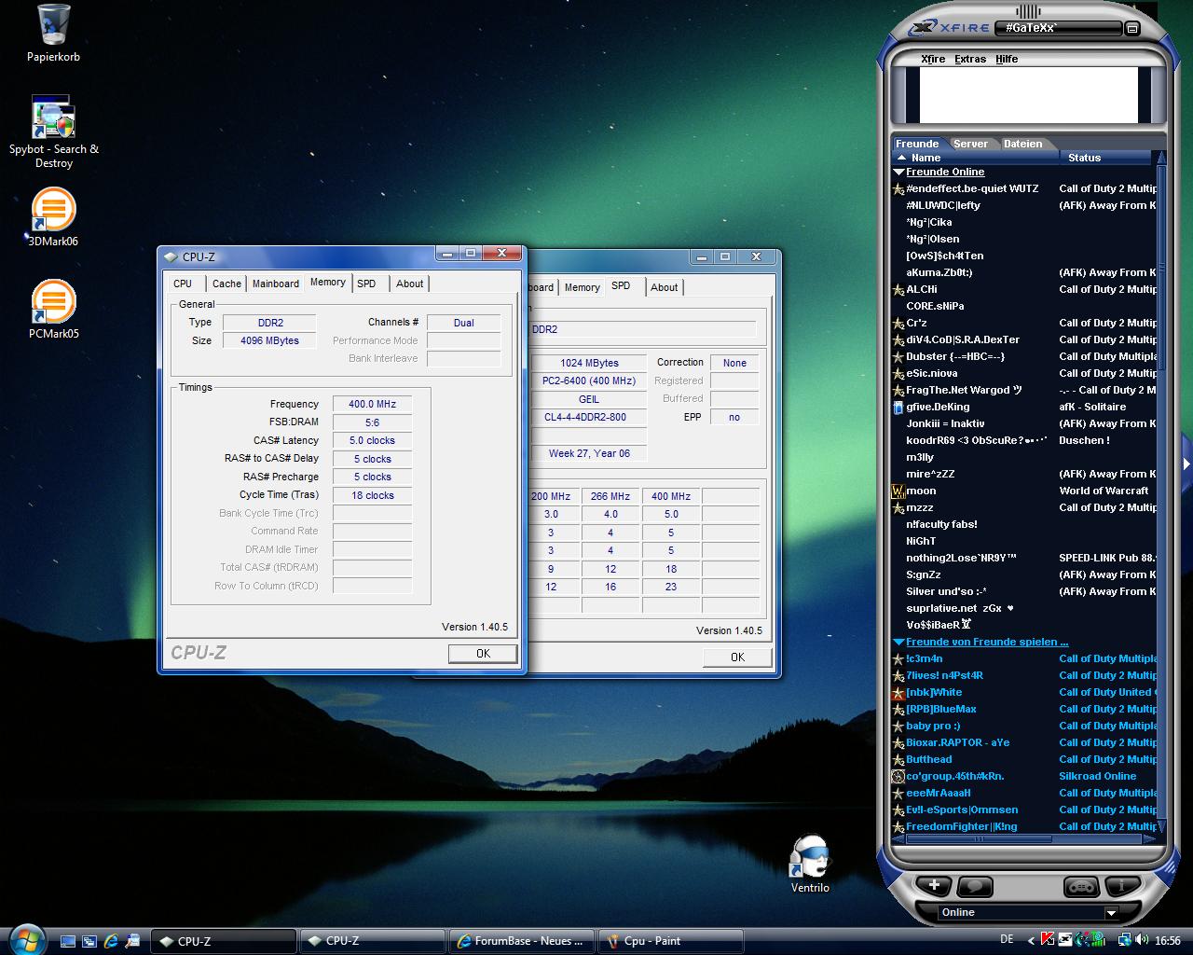Viewport: 1193px width, 955px height.
Task: Collapse the Freunde Online group
Action: 898,173
